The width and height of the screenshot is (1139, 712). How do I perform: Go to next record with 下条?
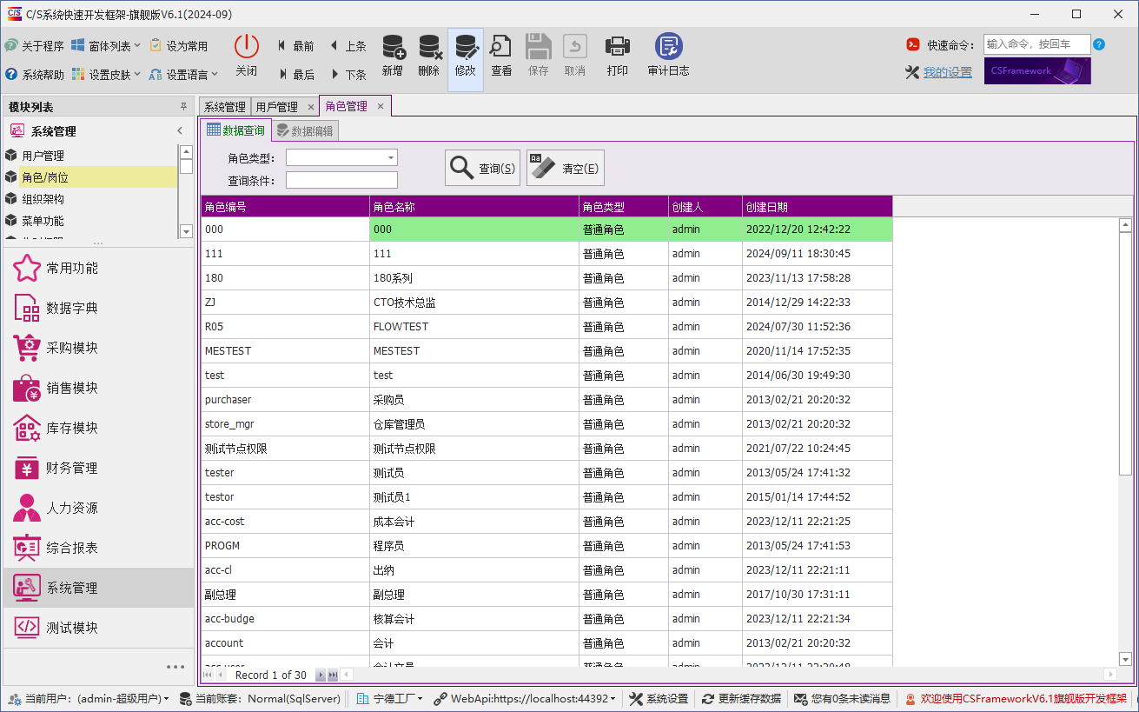(x=348, y=75)
